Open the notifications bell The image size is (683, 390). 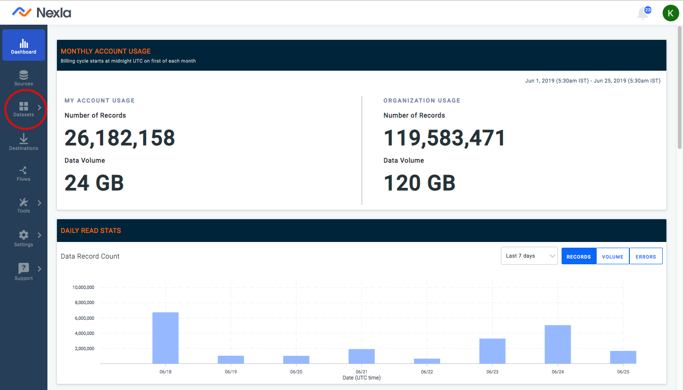[644, 13]
